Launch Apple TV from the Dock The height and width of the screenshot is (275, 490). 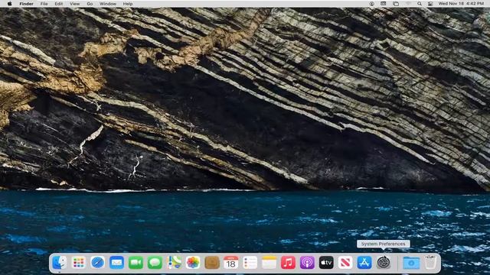[326, 263]
